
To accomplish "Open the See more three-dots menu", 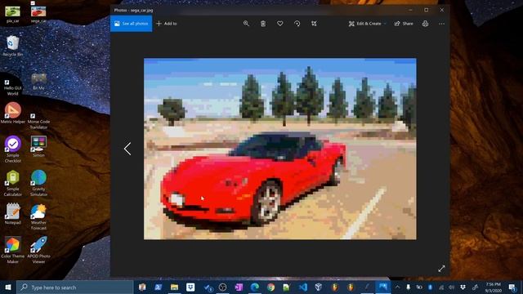I will click(441, 24).
